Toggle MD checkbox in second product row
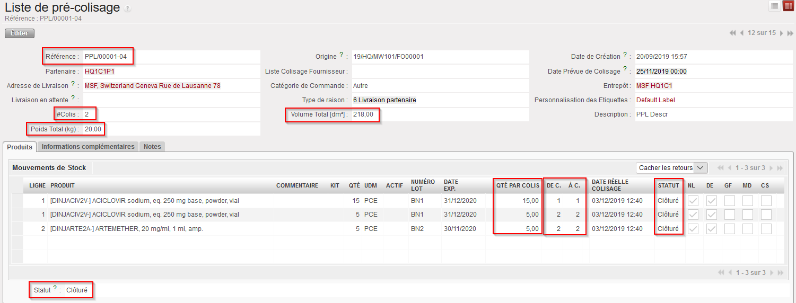This screenshot has width=796, height=303. (x=747, y=215)
